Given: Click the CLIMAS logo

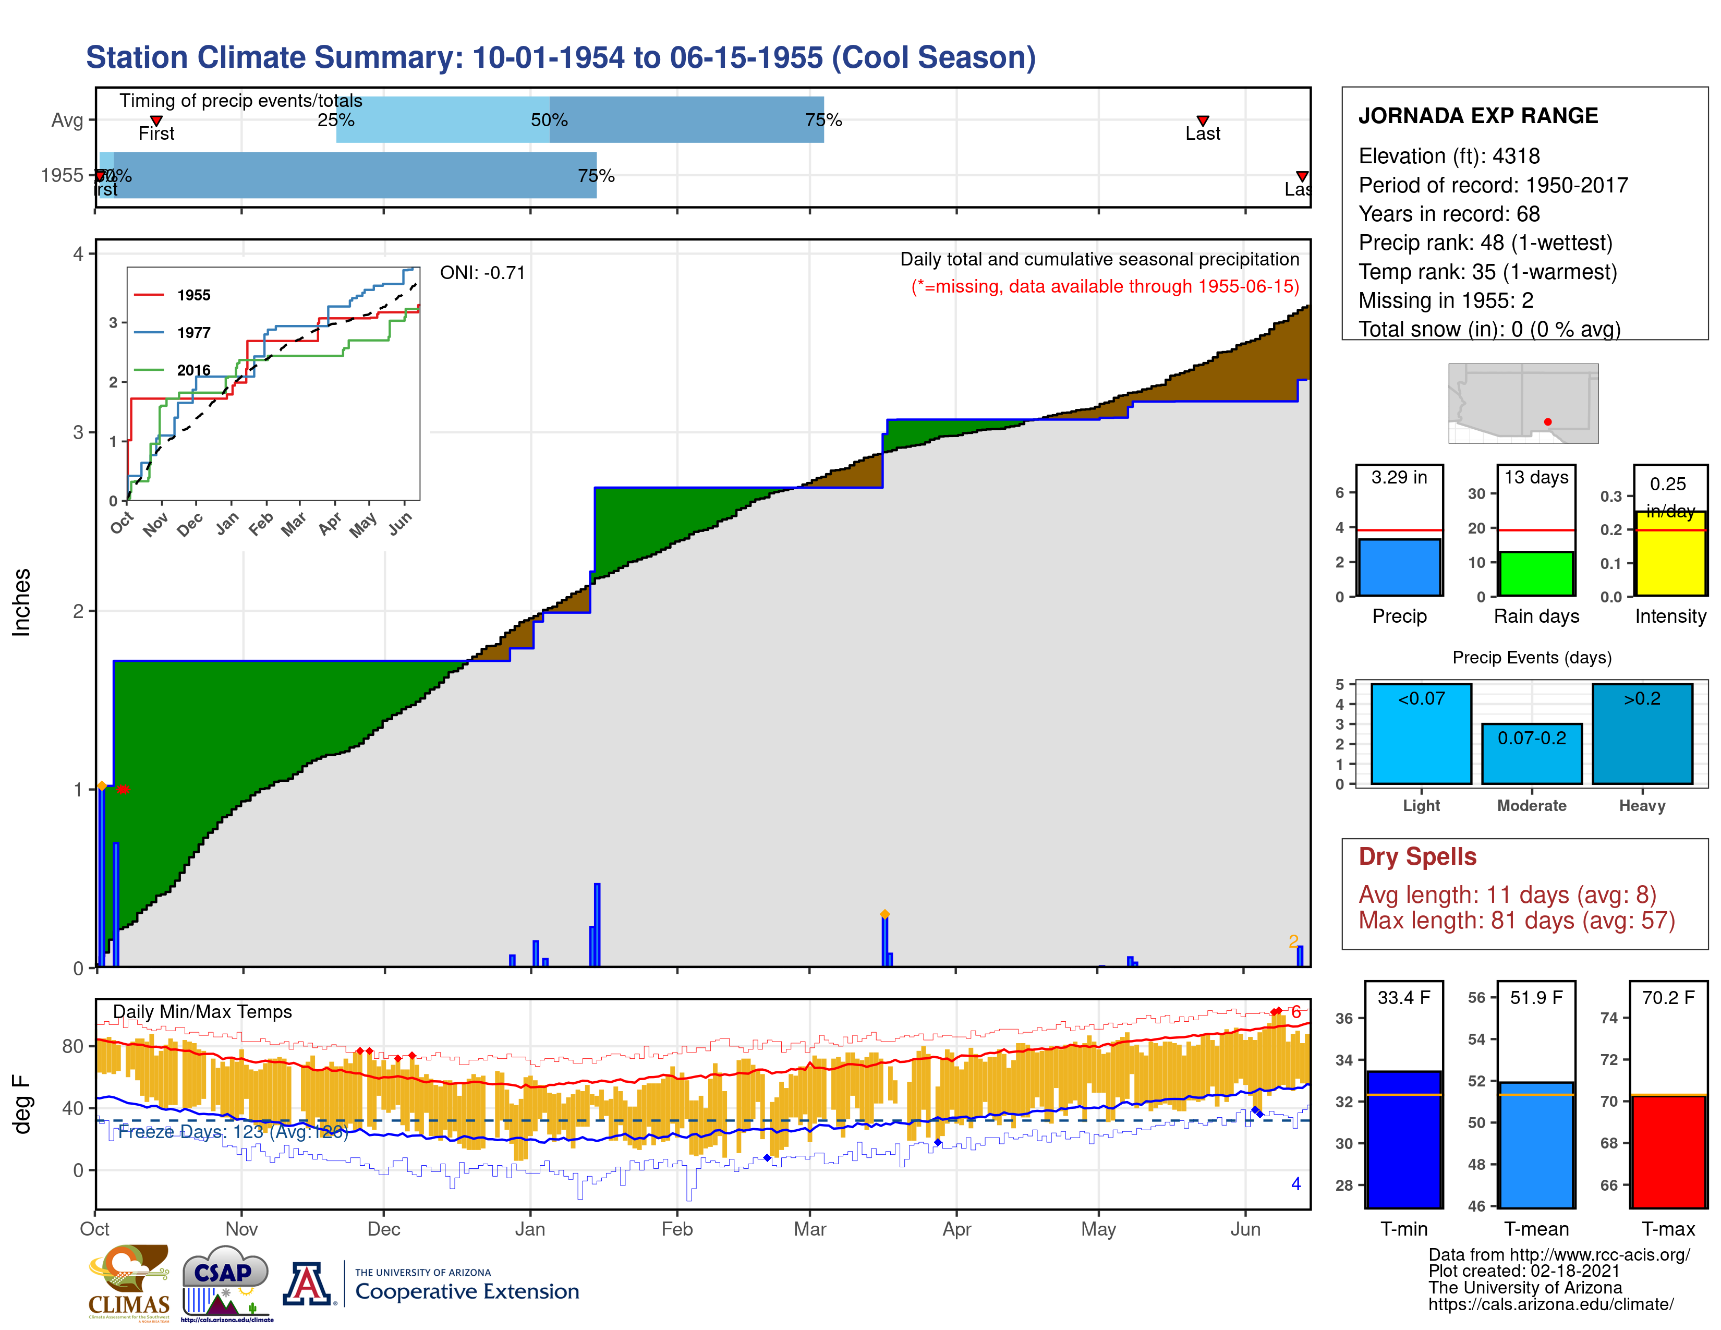Looking at the screenshot, I should pos(129,1283).
